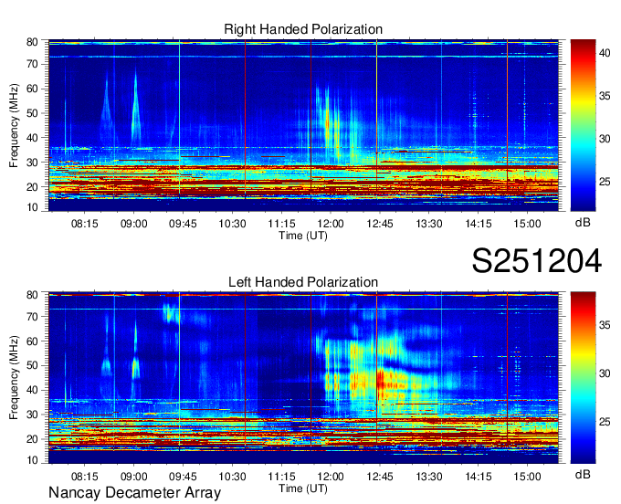
Task: Click the Right Handed Polarization color scale bar
Action: 583,124
